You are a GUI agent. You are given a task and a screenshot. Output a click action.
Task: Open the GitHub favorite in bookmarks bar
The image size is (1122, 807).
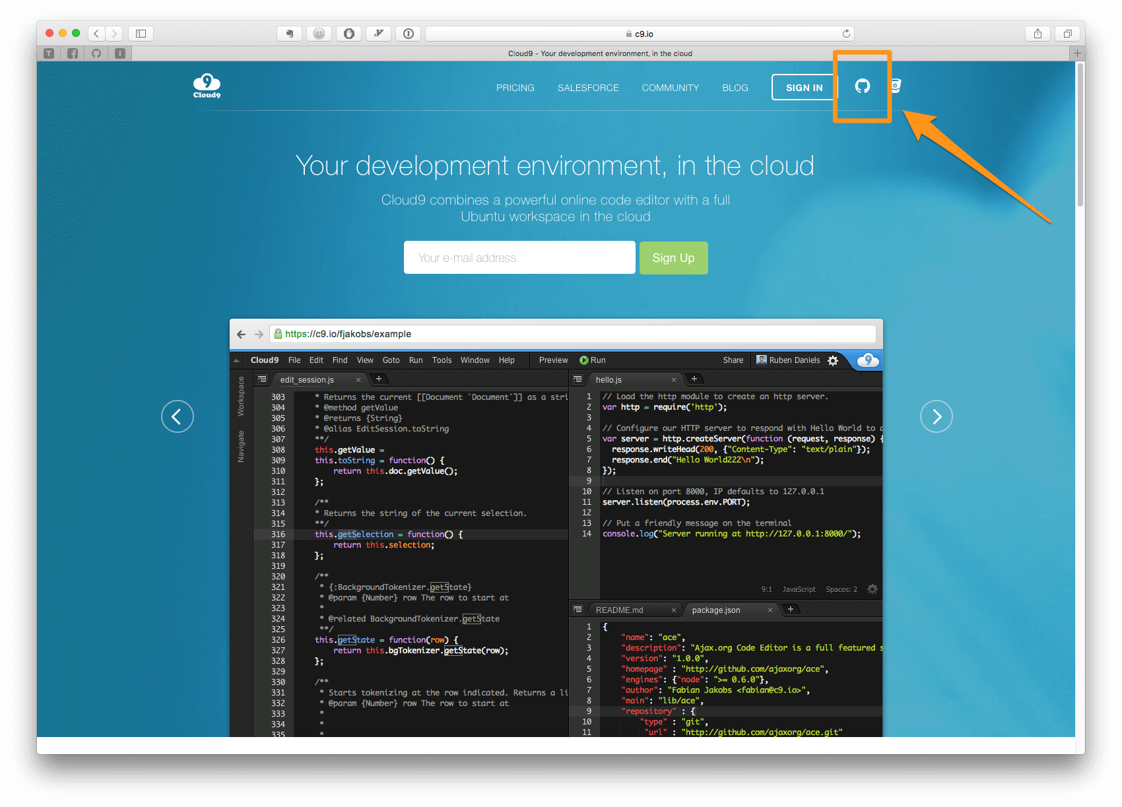96,53
